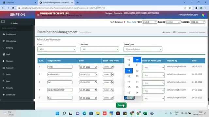Select minute 01 in time picker

(137, 65)
